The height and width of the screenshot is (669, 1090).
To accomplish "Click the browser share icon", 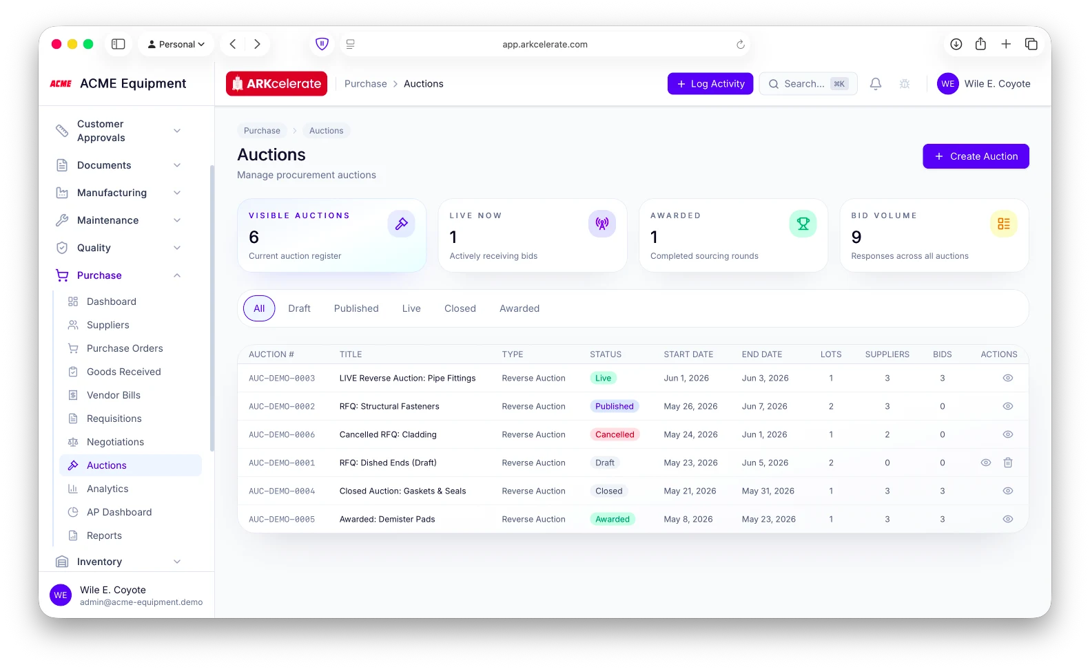I will pyautogui.click(x=980, y=44).
